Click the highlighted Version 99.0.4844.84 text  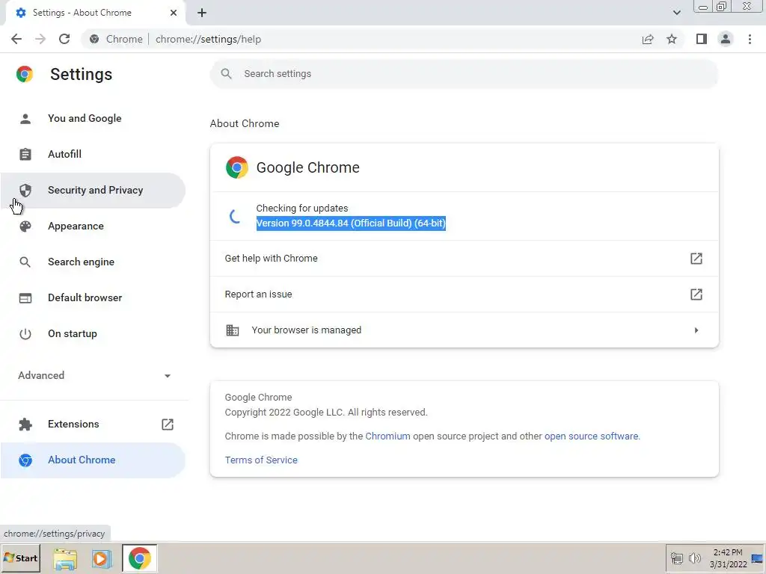tap(351, 223)
